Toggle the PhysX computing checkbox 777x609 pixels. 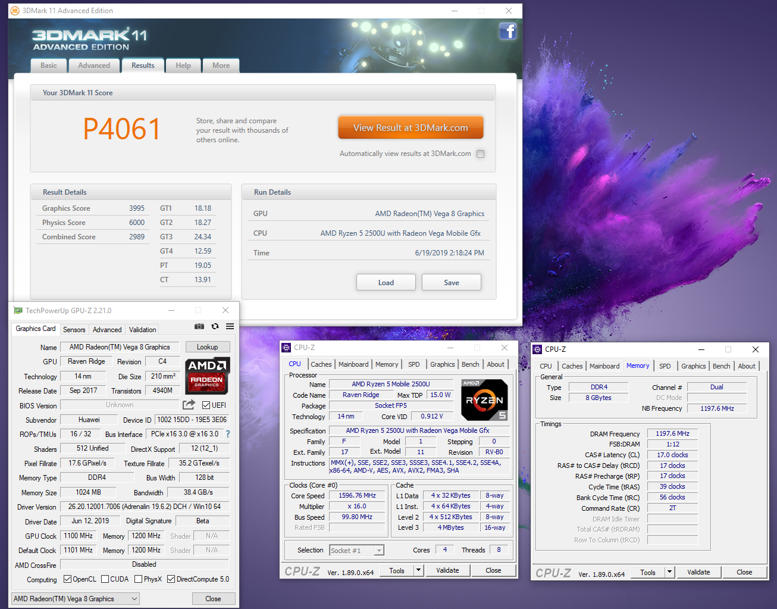[138, 579]
